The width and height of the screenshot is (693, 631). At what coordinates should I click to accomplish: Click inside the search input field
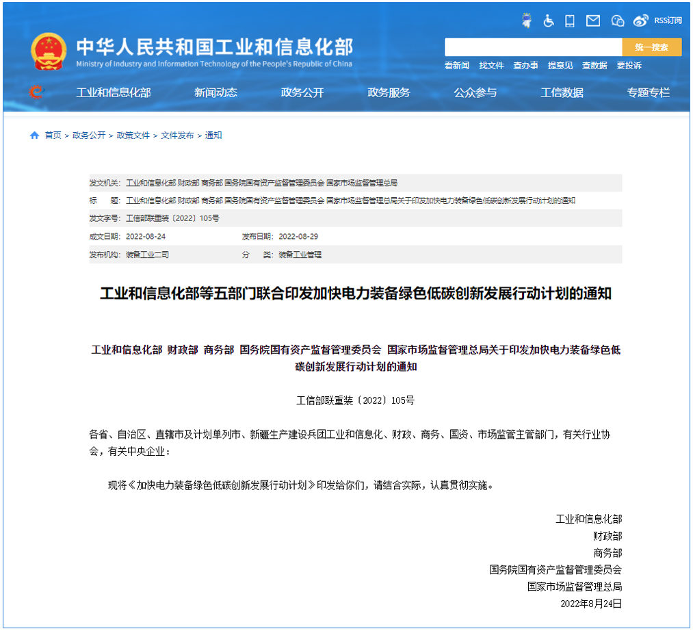[534, 47]
